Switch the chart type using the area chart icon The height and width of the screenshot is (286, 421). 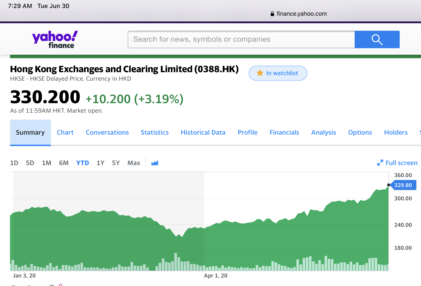(x=155, y=163)
